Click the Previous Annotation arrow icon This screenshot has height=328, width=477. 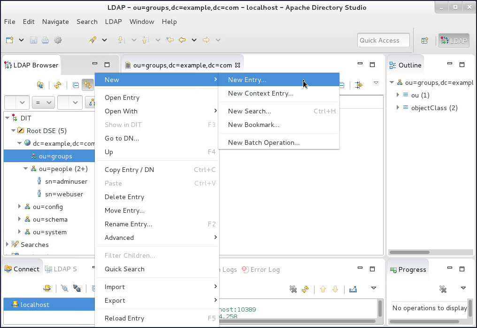pos(146,40)
